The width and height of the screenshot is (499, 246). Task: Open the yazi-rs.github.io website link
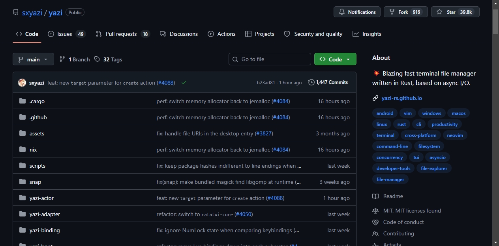(401, 98)
